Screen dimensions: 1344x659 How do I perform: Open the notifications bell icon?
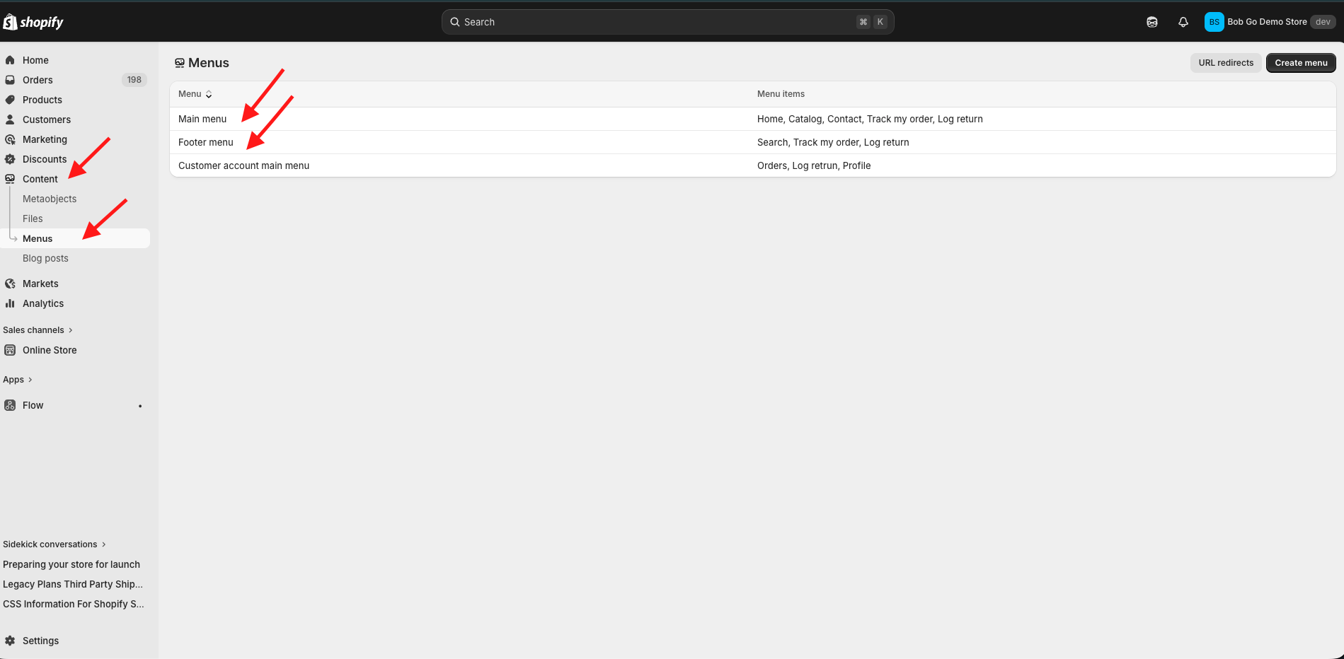coord(1183,22)
